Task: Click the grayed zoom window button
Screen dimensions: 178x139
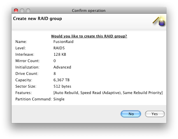Action: click(28, 10)
